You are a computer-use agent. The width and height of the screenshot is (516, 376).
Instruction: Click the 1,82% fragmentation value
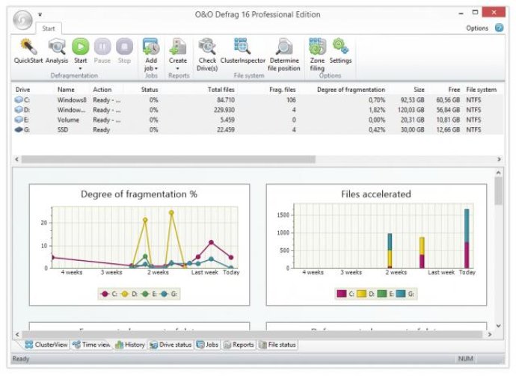[x=377, y=110]
